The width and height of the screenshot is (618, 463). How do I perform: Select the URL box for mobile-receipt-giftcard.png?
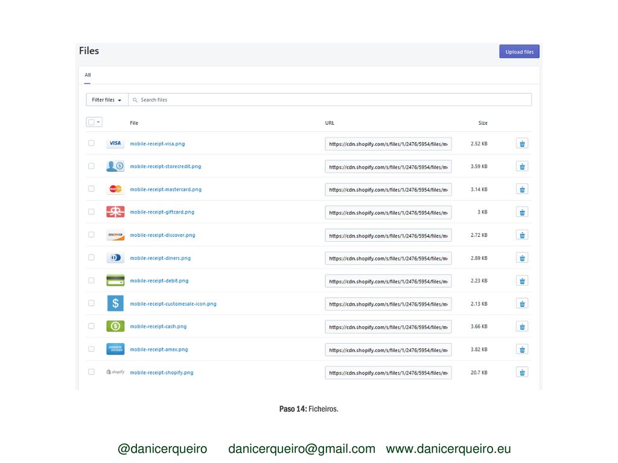(x=388, y=212)
